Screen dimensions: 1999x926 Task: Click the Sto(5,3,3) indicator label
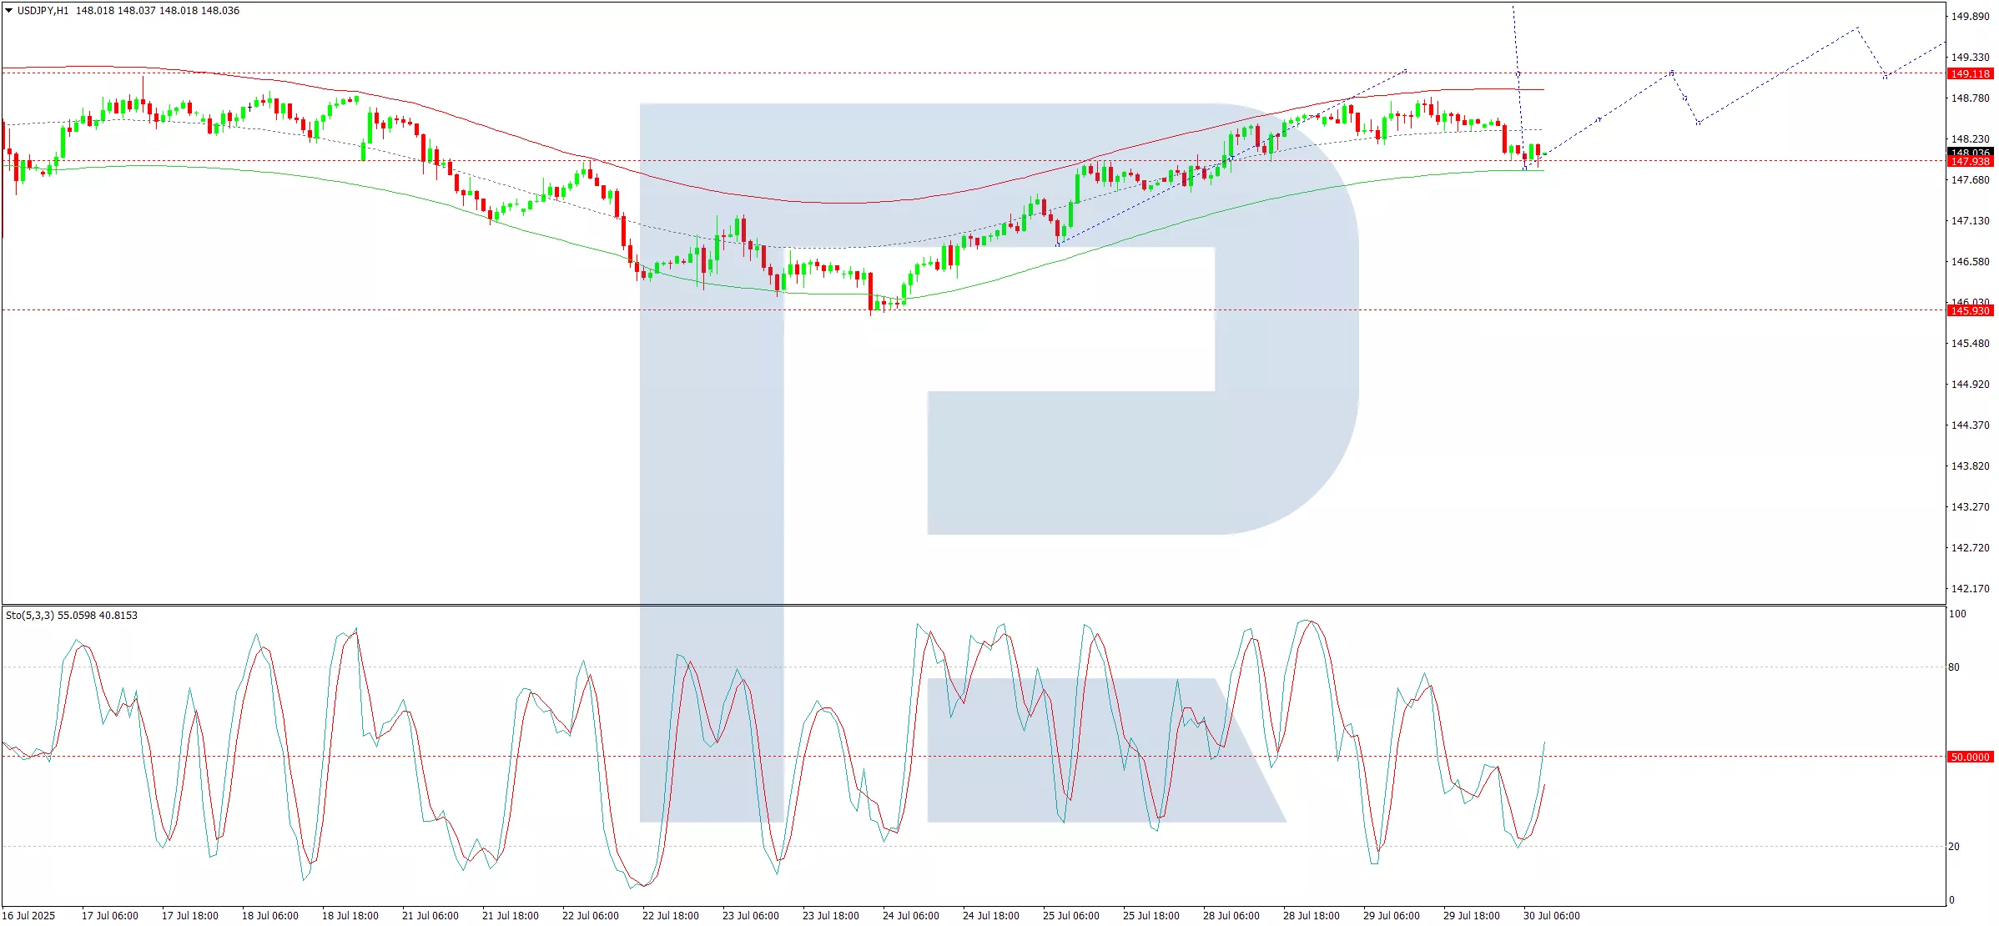(x=30, y=616)
